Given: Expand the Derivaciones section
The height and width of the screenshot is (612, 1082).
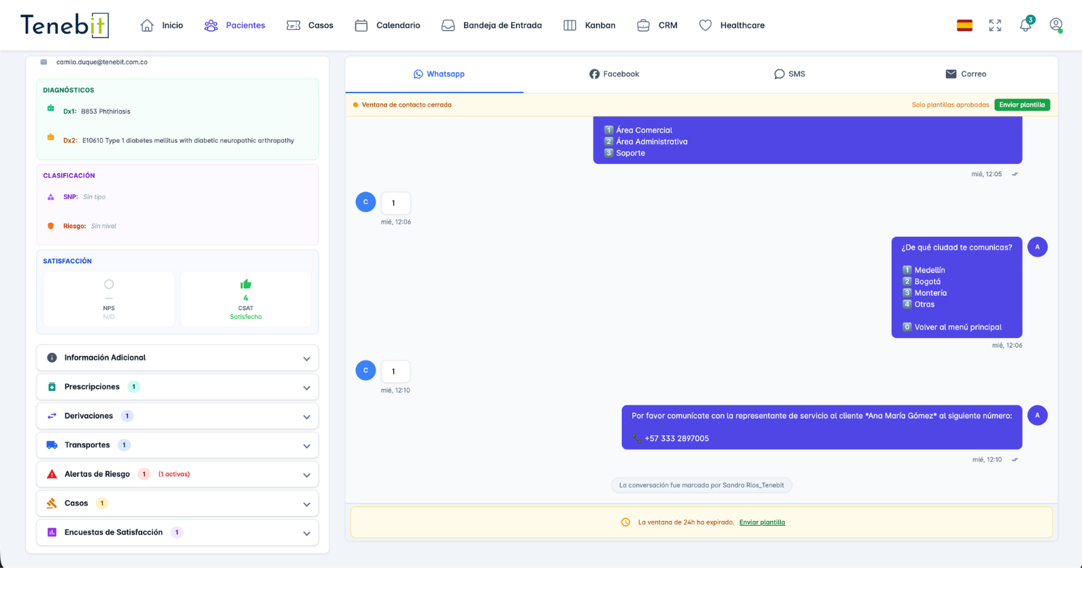Looking at the screenshot, I should pos(178,416).
